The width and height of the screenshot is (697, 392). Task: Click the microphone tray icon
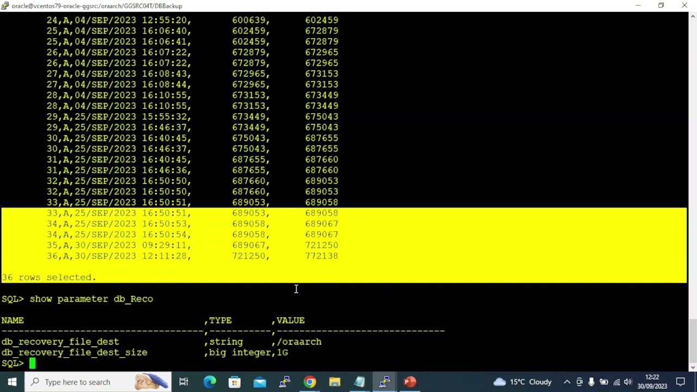(591, 382)
